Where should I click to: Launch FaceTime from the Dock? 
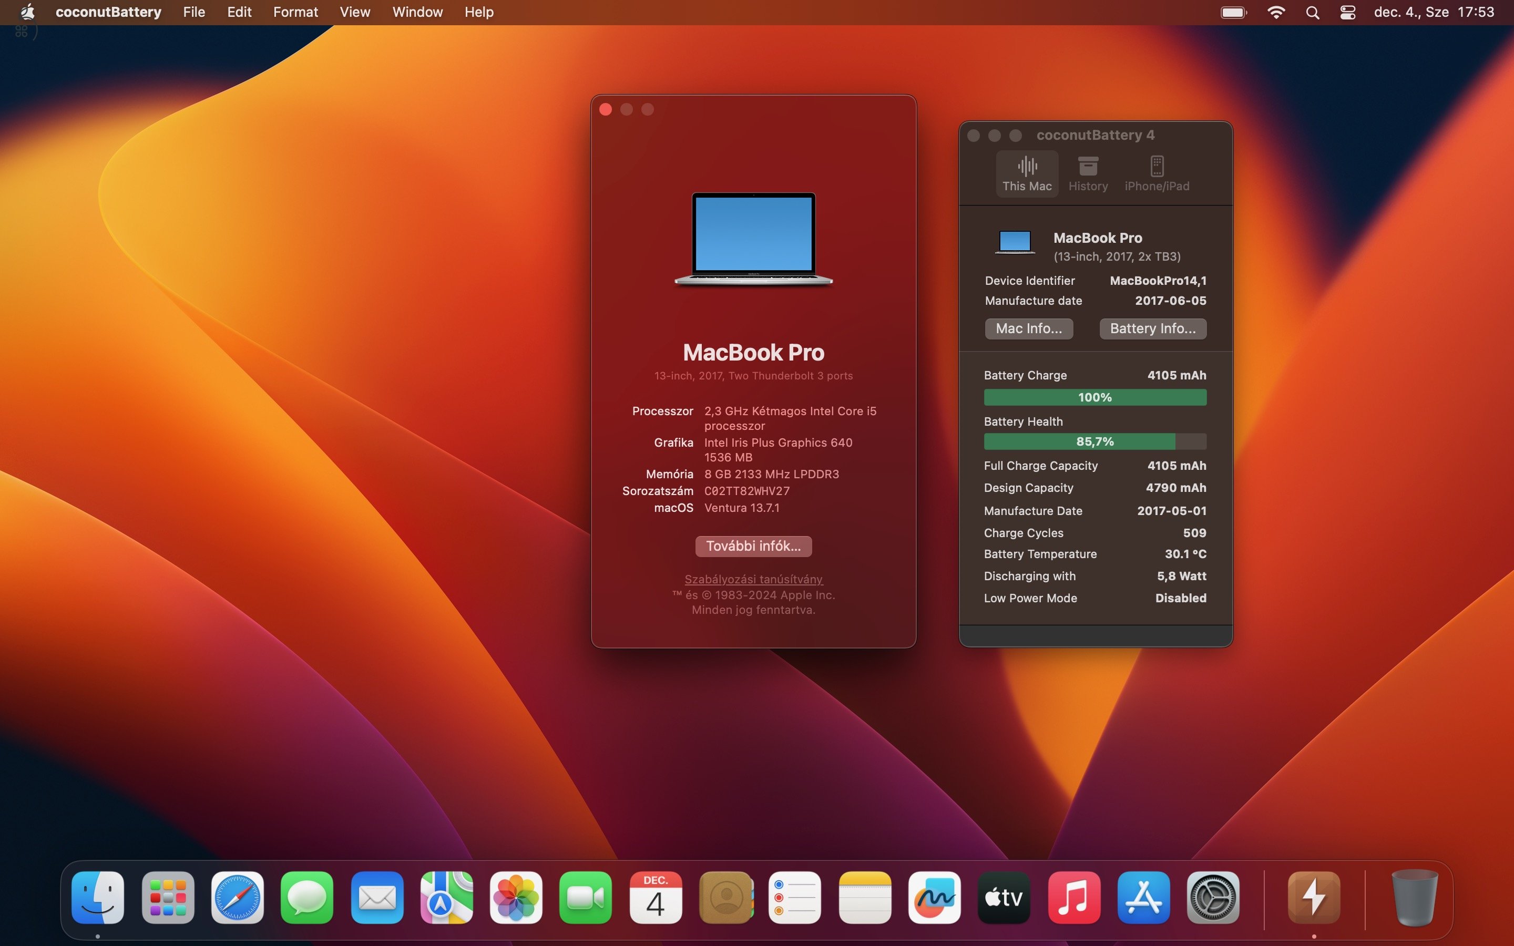(586, 897)
